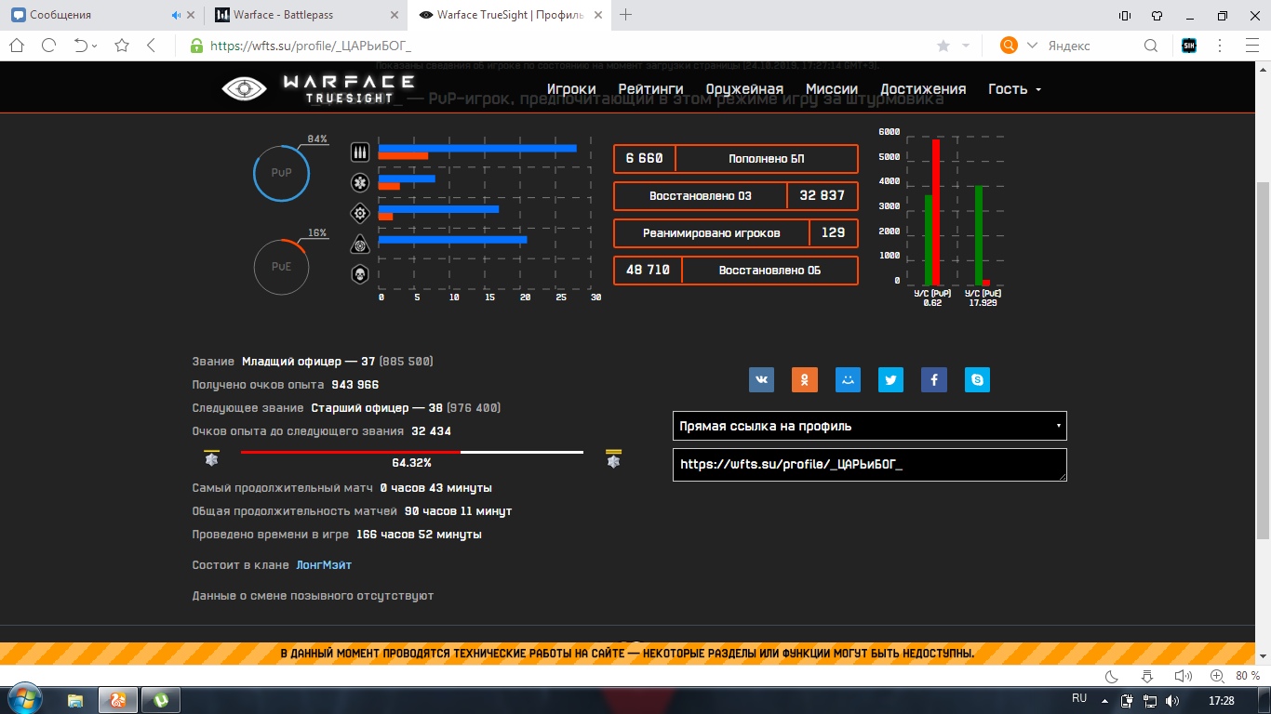1271x714 pixels.
Task: Click the RU language indicator
Action: 1079,698
